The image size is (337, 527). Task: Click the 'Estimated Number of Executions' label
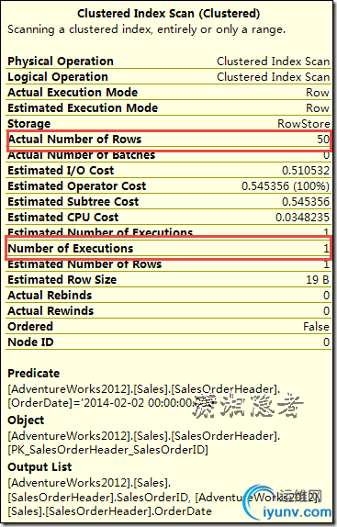click(100, 232)
